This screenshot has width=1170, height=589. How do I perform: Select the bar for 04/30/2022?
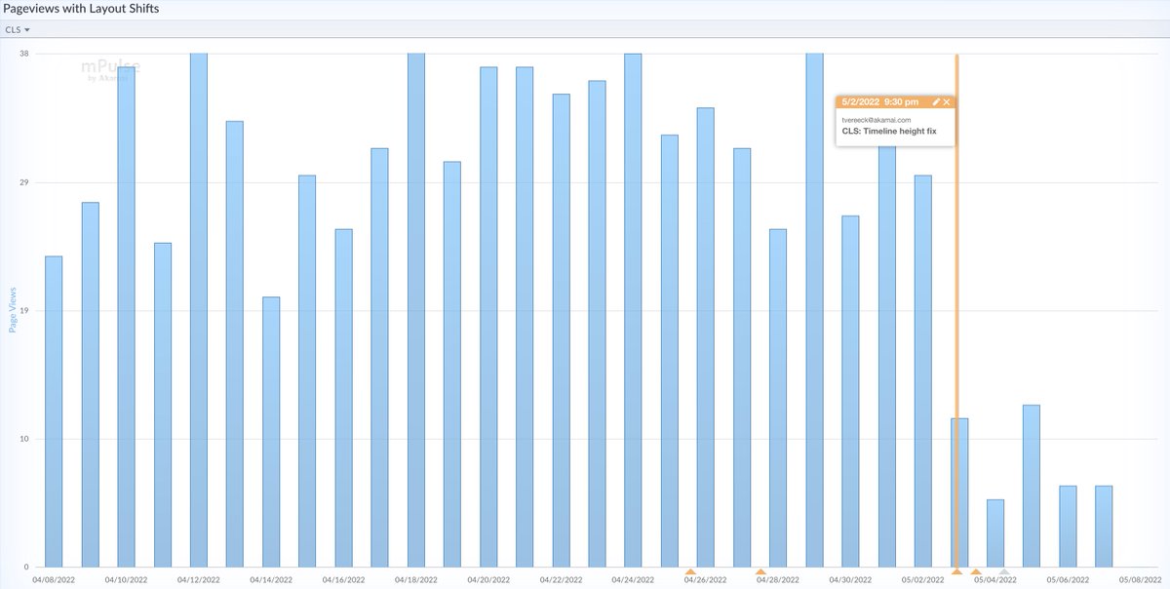point(850,391)
